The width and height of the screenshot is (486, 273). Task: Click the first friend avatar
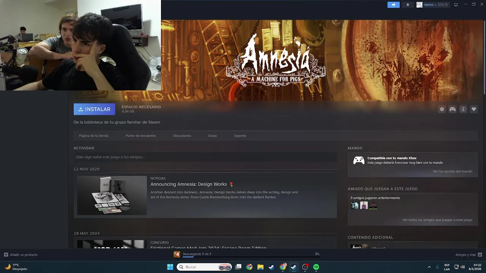click(355, 206)
